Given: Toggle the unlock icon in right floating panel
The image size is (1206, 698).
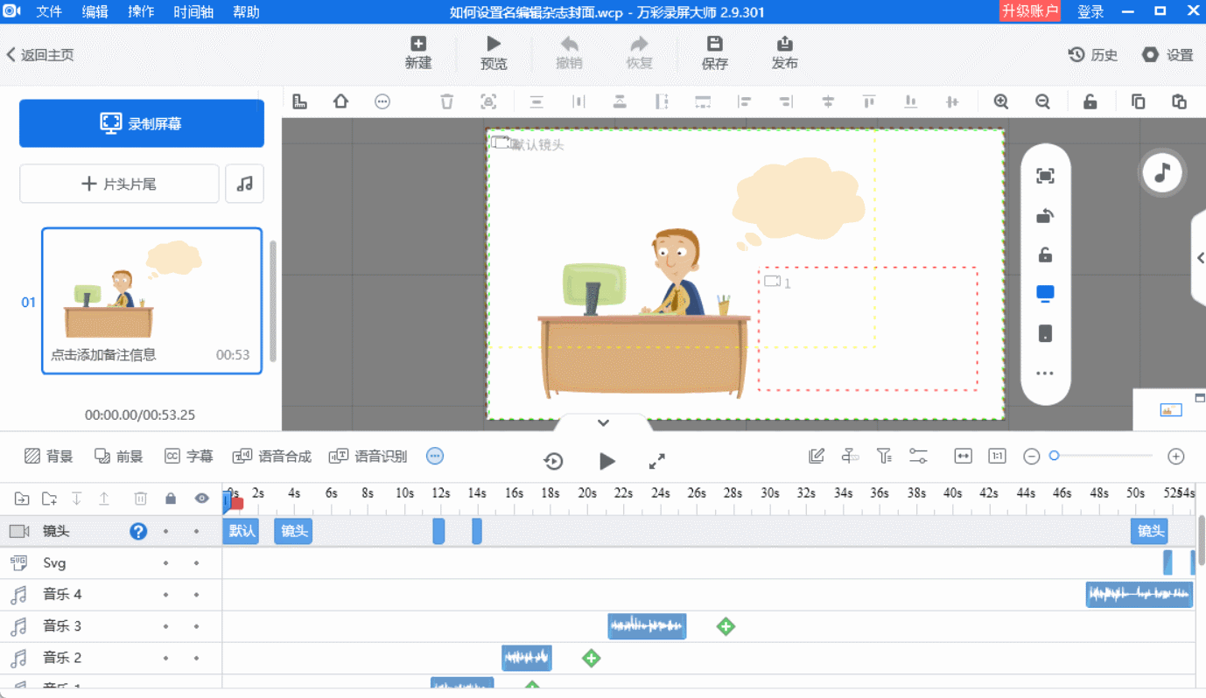Looking at the screenshot, I should 1045,255.
